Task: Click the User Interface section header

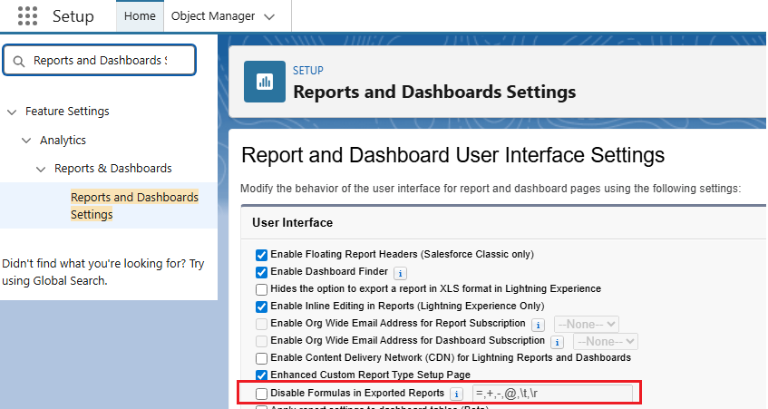Action: (292, 222)
